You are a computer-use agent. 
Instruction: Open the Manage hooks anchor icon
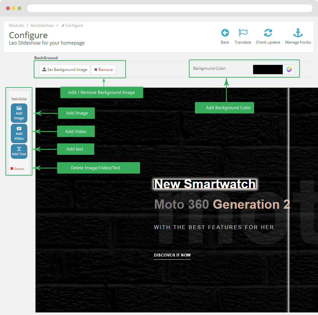[298, 33]
